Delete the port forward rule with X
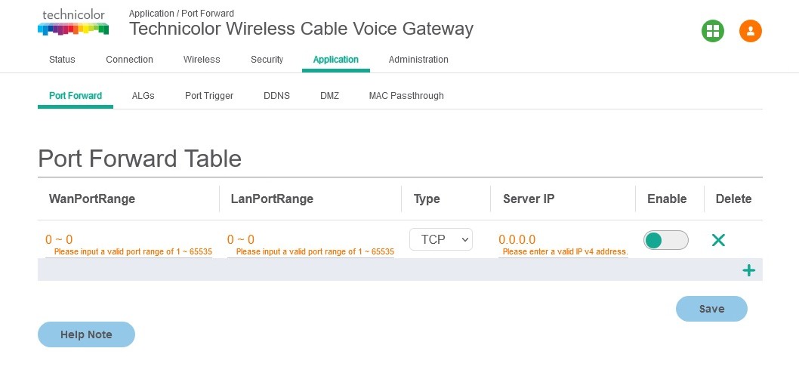This screenshot has width=799, height=379. click(x=718, y=240)
